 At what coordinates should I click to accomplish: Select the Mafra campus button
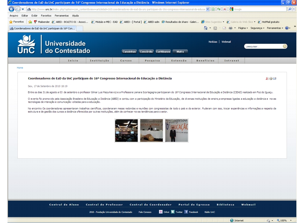180,52
